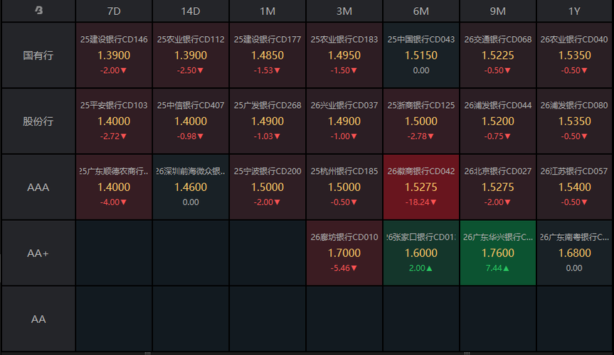614x355 pixels.
Task: Click green 26广东华兴银行 cell at 1.7600
Action: [497, 253]
